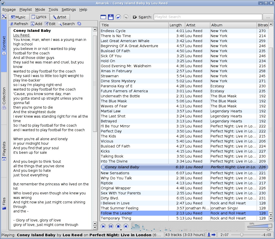Click the lyrics pane scroll-up arrow
Viewport: 275px width, 239px height.
pyautogui.click(x=95, y=30)
